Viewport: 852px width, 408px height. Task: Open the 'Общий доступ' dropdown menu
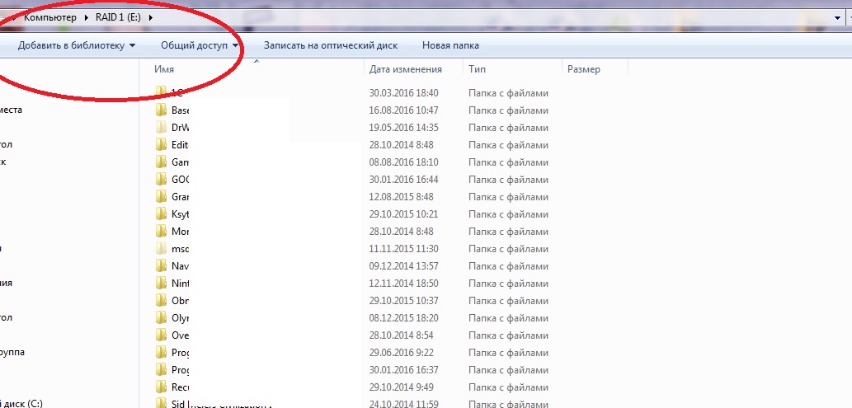(200, 45)
